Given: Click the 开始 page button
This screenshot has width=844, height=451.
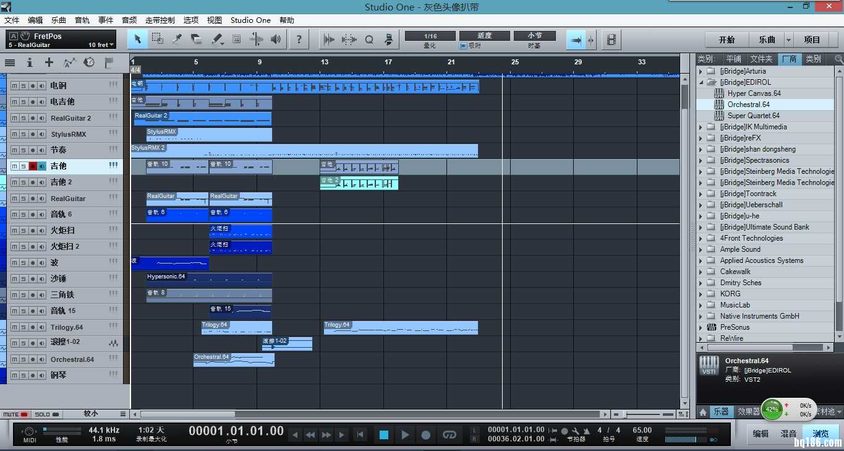Looking at the screenshot, I should point(727,40).
